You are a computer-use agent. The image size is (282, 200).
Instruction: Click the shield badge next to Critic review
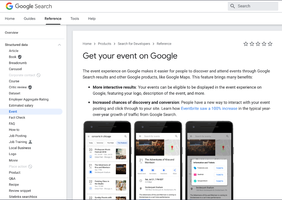tap(30, 87)
